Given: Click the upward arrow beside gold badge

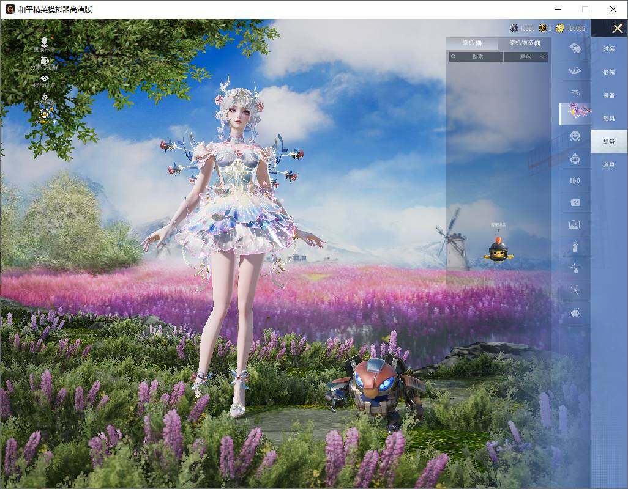Looking at the screenshot, I should pos(54,121).
